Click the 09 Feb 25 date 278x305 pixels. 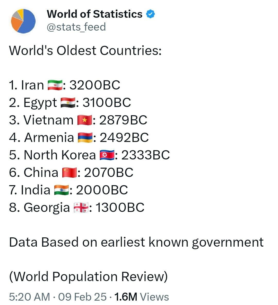point(82,297)
